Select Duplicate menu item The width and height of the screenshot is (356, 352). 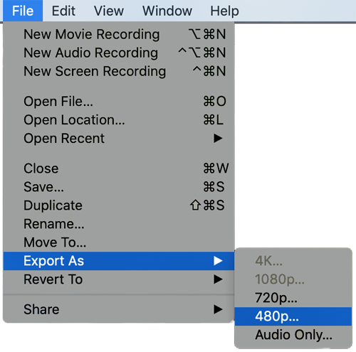pos(119,206)
